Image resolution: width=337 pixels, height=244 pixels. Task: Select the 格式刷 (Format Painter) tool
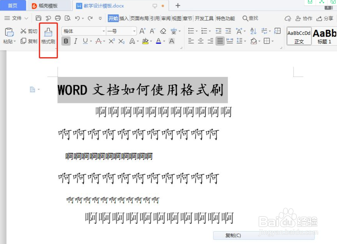pos(48,35)
